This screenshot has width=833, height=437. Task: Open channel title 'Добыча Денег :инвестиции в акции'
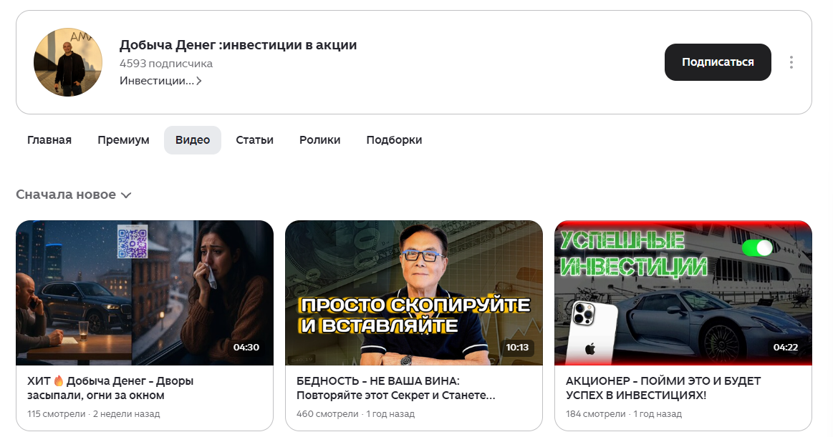point(238,45)
